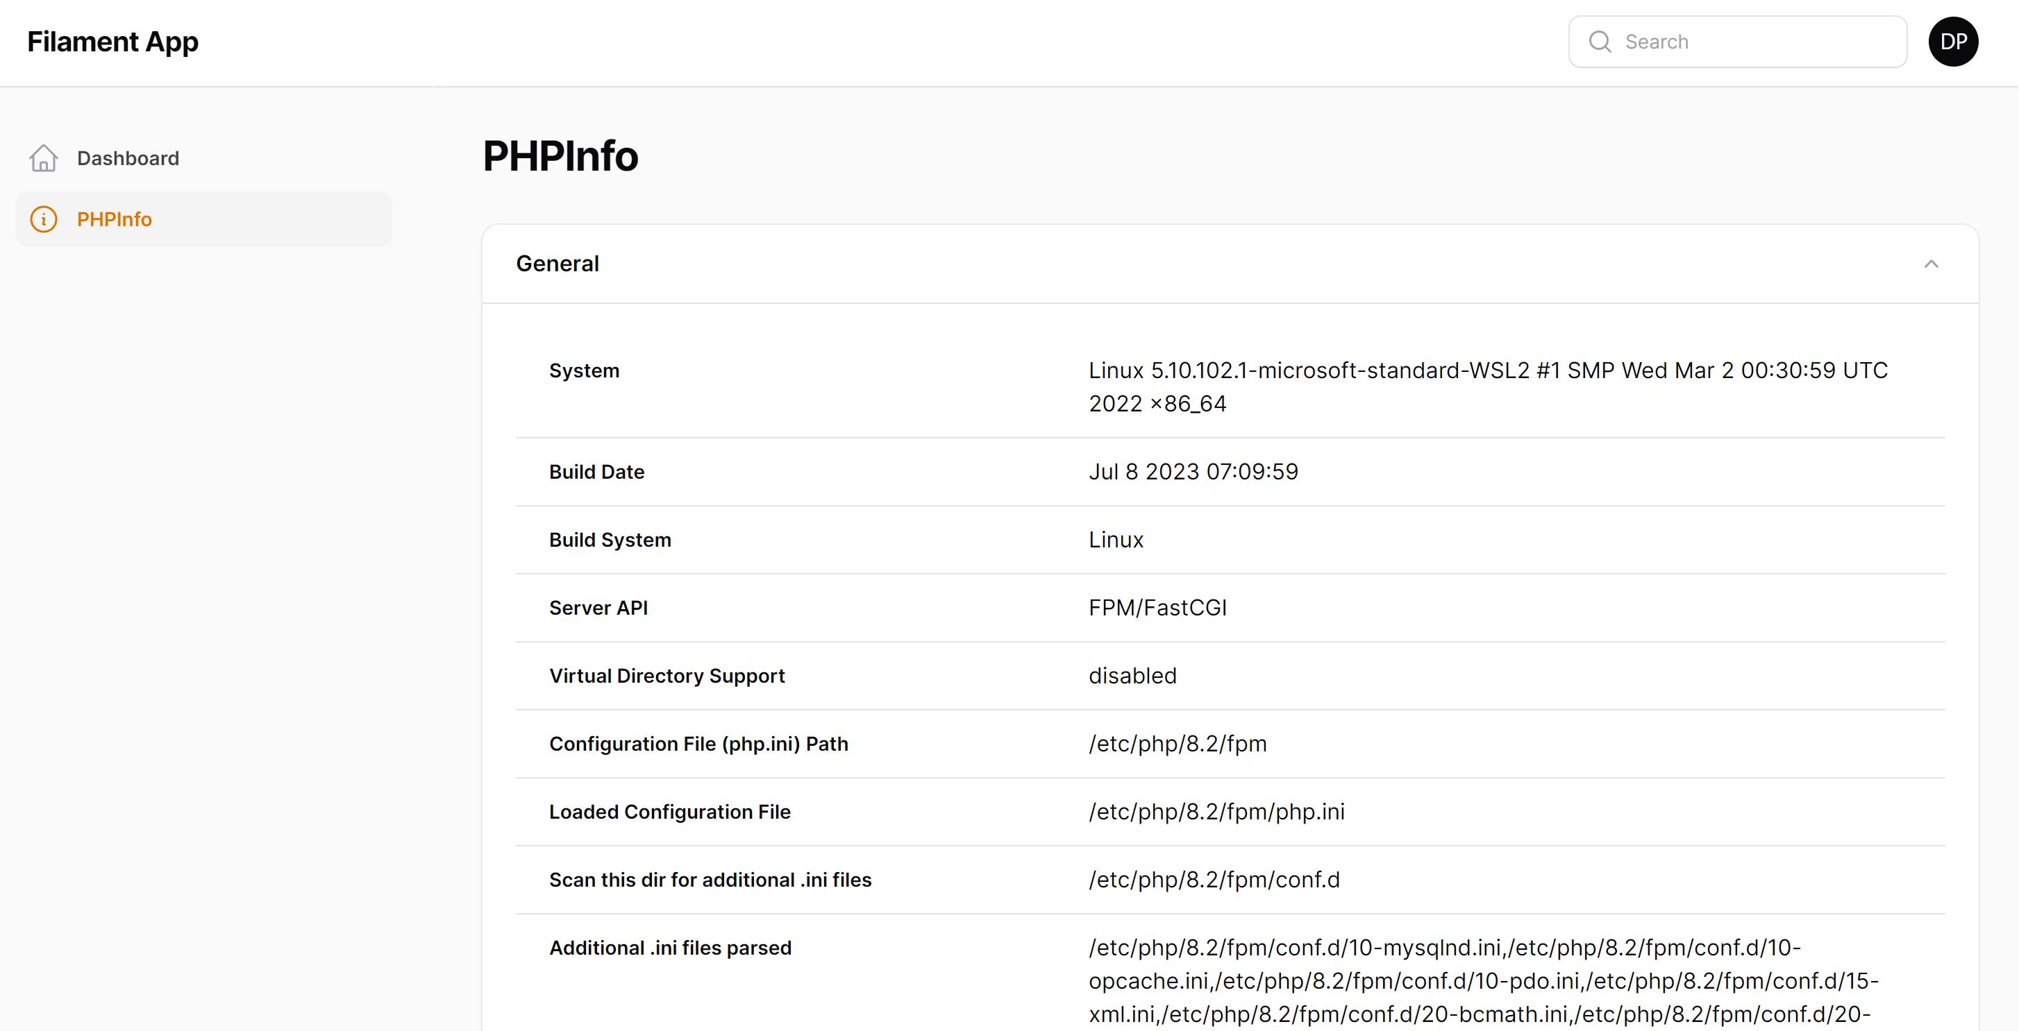The height and width of the screenshot is (1031, 2019).
Task: Select the Virtual Directory Support label
Action: click(667, 676)
